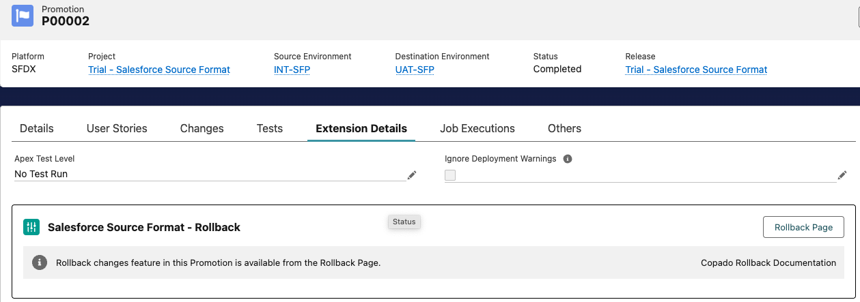This screenshot has width=860, height=302.
Task: Click the Salesforce Source Format Rollback sliders icon
Action: coord(31,227)
